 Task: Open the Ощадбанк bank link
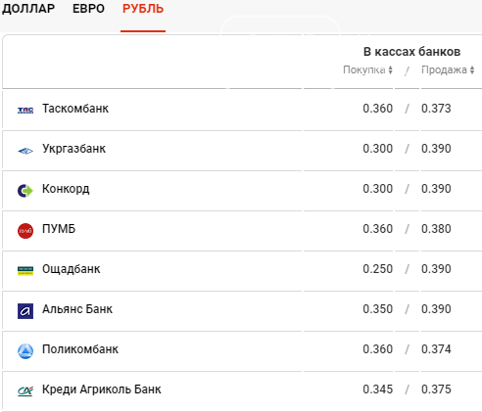click(72, 269)
